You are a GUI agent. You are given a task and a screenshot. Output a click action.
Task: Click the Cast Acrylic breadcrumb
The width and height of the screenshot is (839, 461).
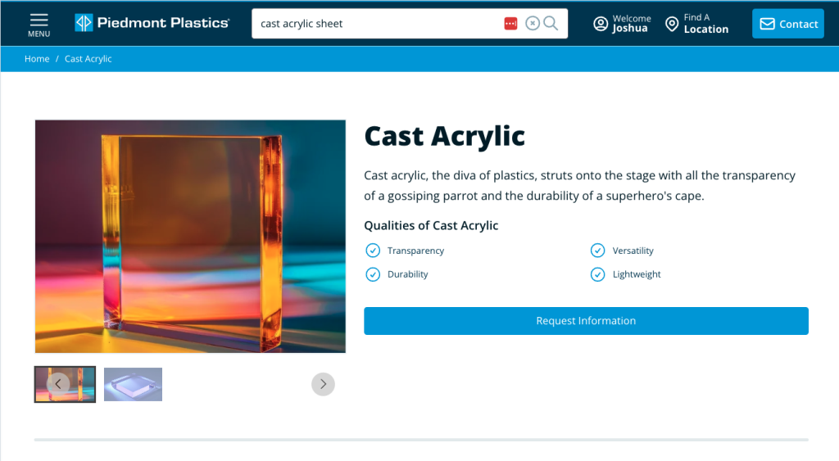coord(88,59)
